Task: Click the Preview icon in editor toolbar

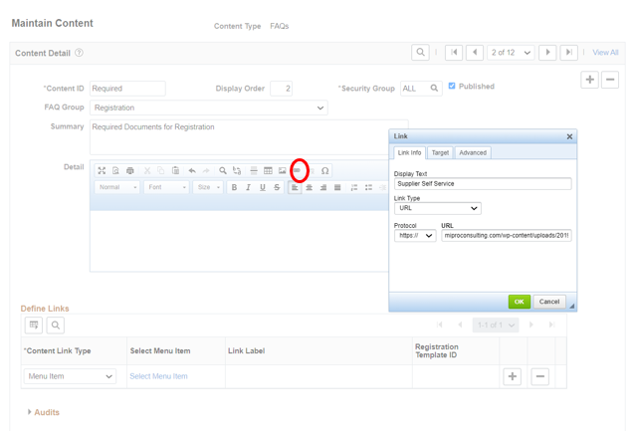Action: click(115, 170)
